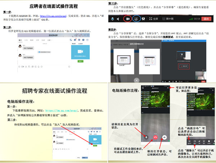Select the 聊天 tab in the QQ group window
This screenshot has height=163, width=216.
[20, 41]
